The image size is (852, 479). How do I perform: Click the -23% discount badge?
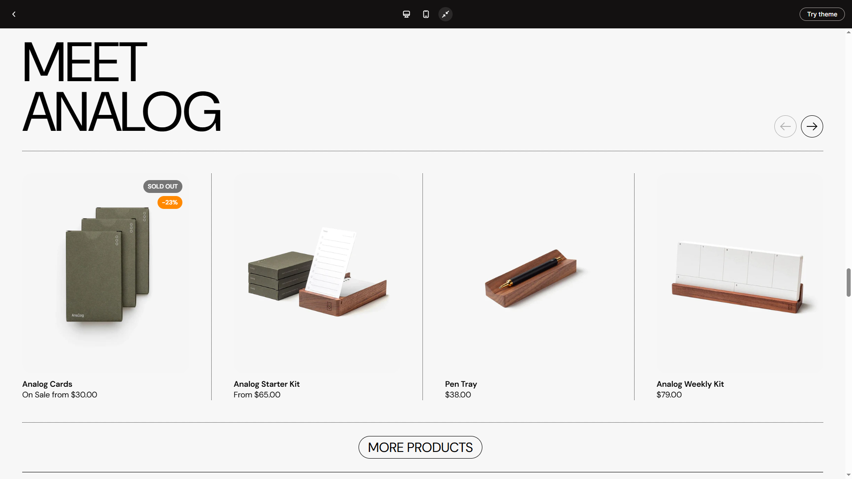[x=170, y=202]
